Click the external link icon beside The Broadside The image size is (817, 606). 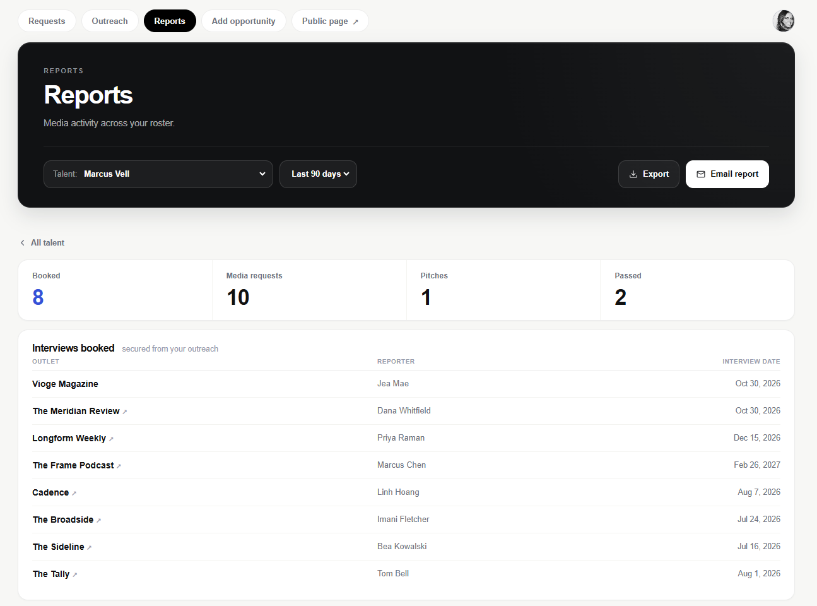[98, 520]
